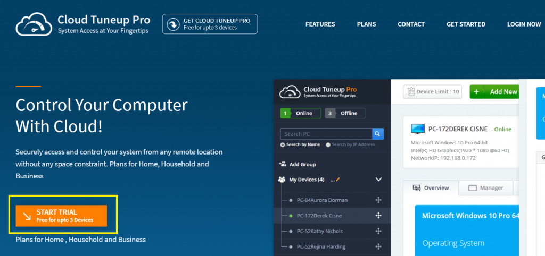
Task: Click the green Add New button
Action: tap(494, 92)
